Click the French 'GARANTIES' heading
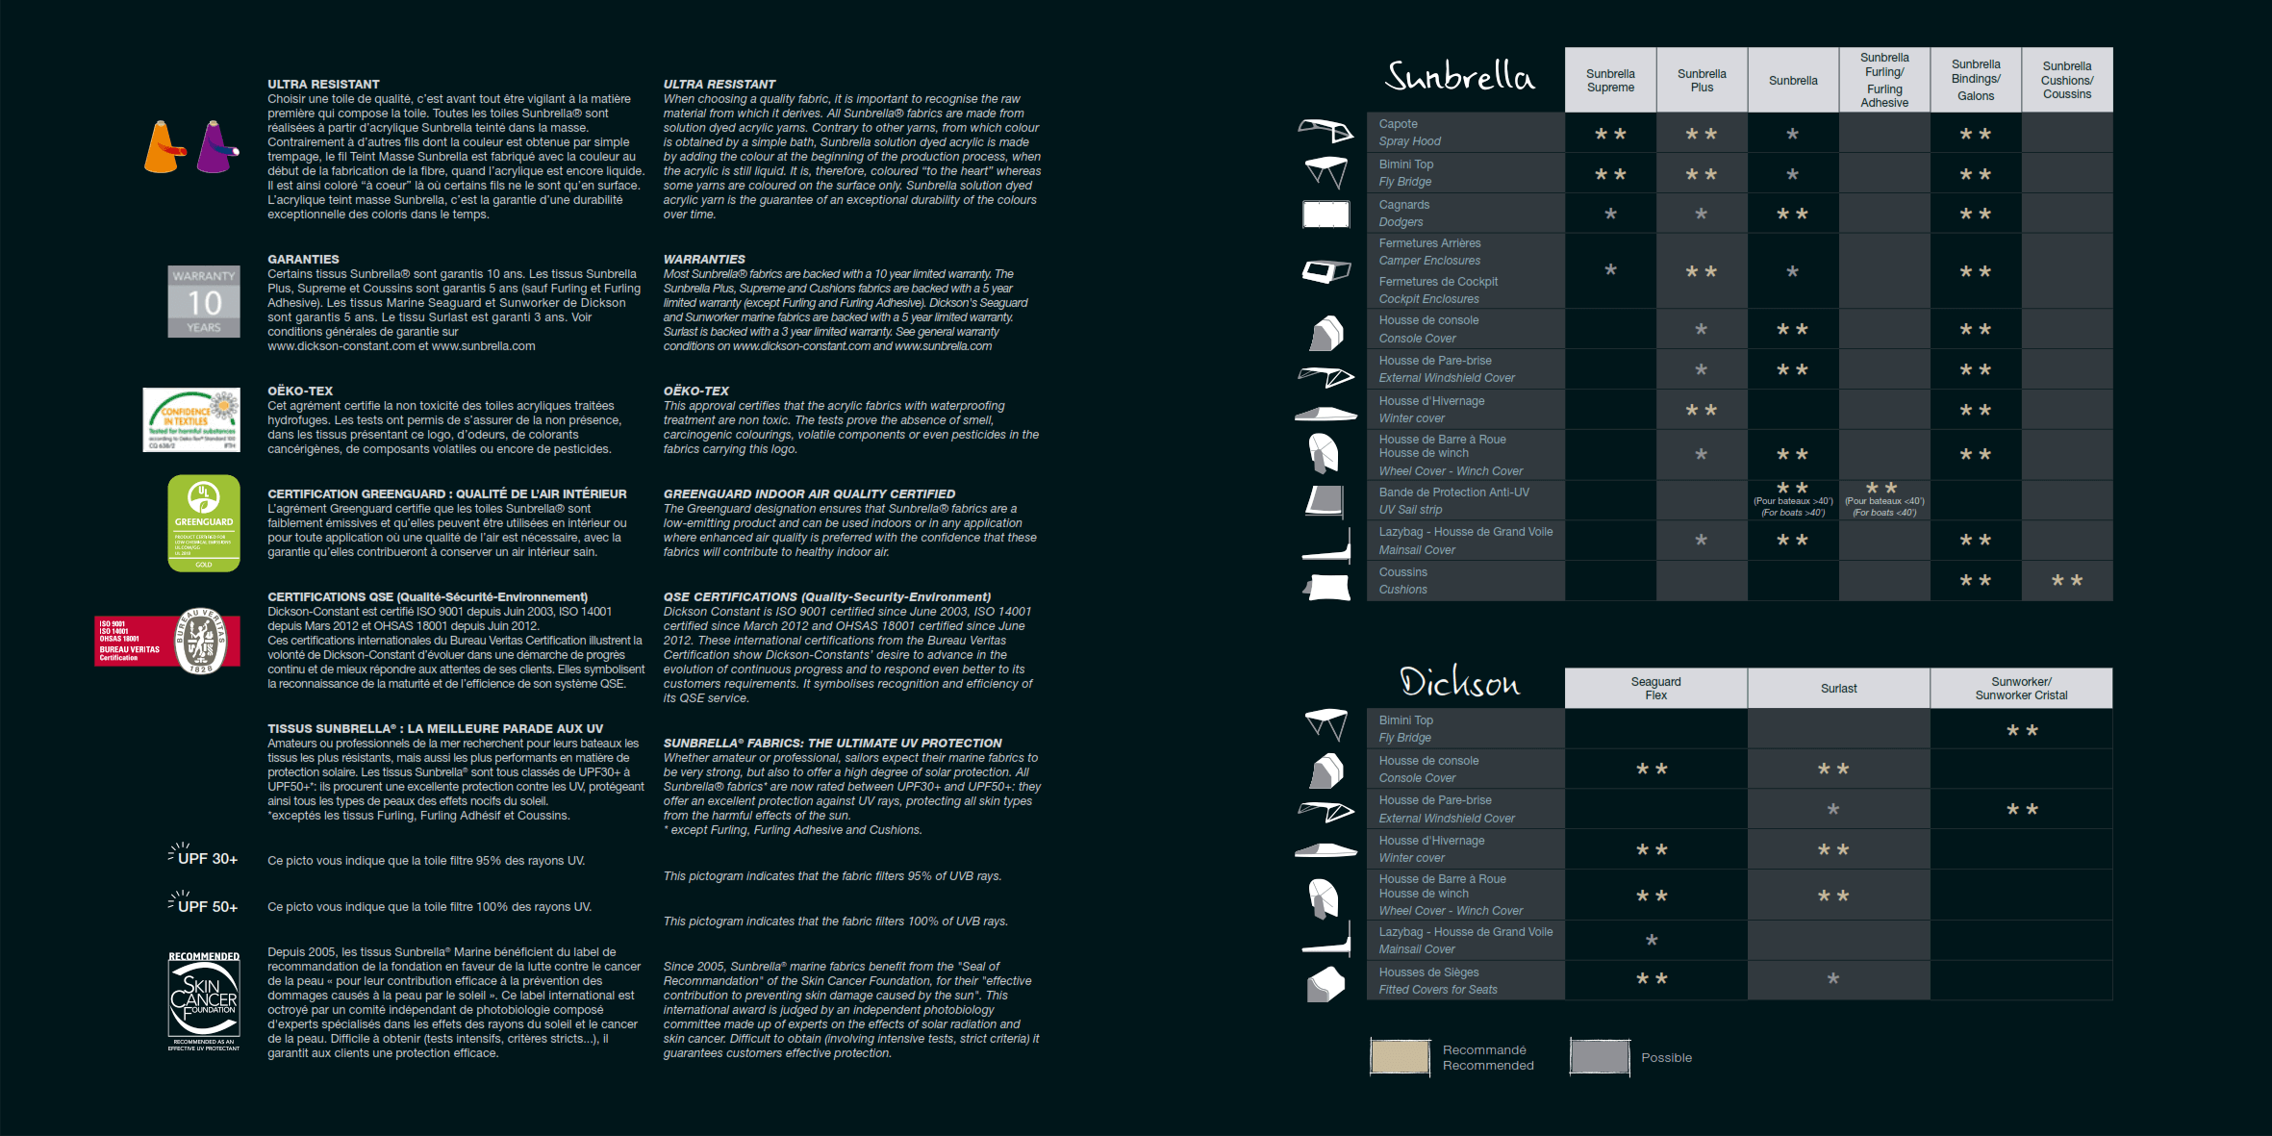The height and width of the screenshot is (1136, 2272). coord(303,260)
